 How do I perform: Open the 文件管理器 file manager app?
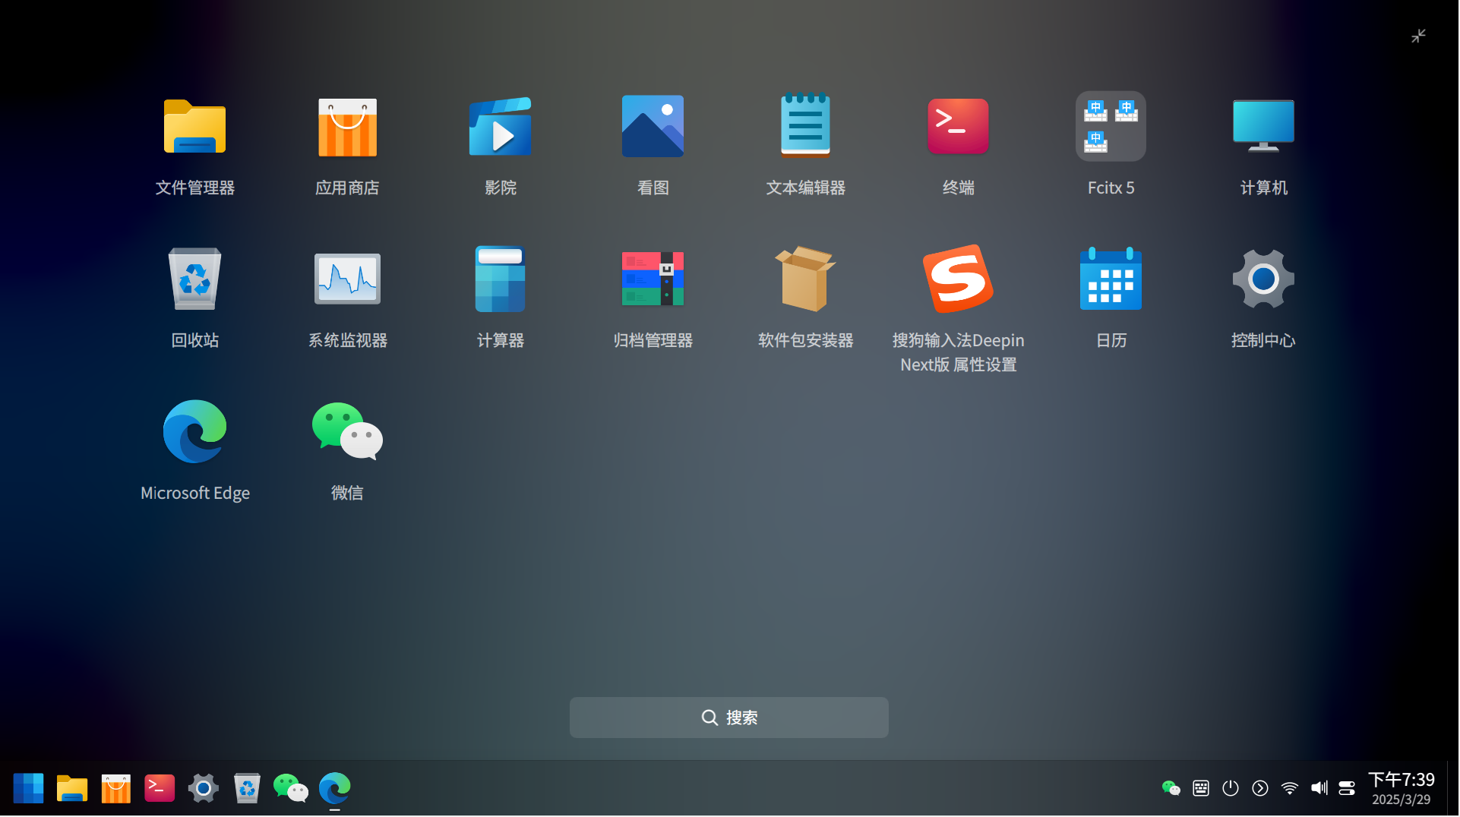pos(195,127)
